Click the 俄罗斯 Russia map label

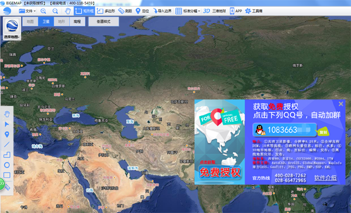(298, 66)
